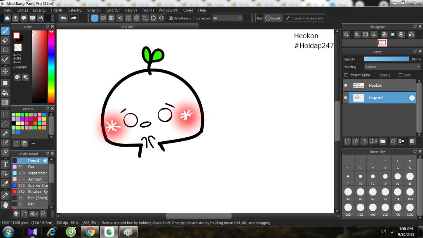
Task: Click the Windows Start button
Action: (x=8, y=232)
